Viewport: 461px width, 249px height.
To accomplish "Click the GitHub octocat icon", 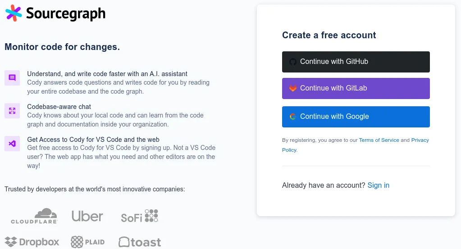I will click(x=293, y=62).
